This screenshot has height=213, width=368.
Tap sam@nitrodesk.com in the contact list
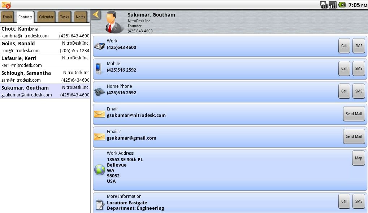21,80
